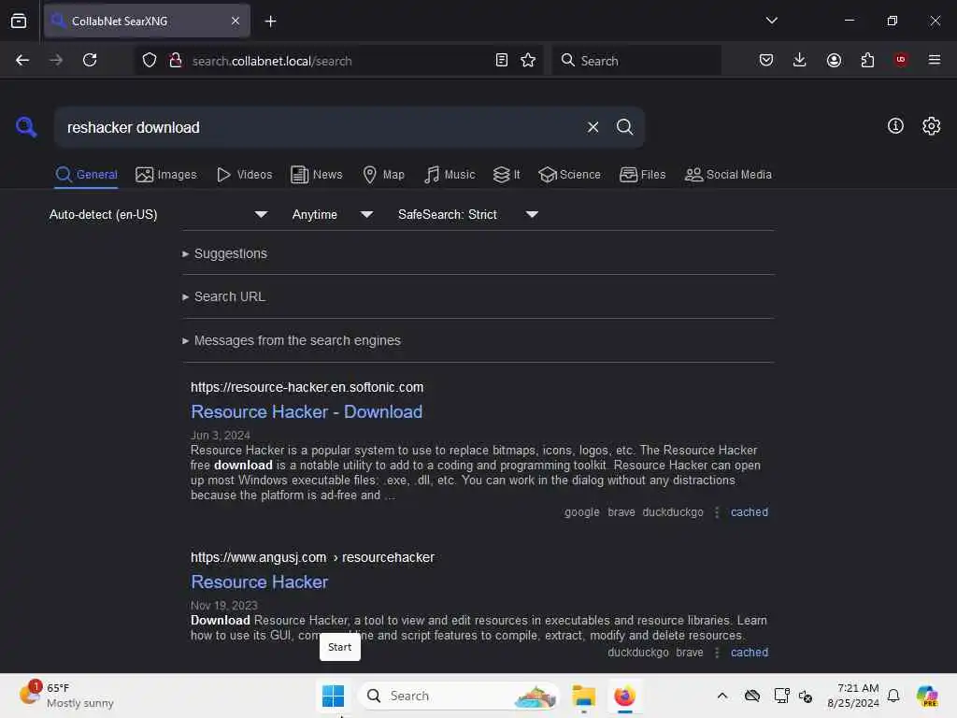957x718 pixels.
Task: Bookmark this page with the star icon
Action: pos(528,60)
